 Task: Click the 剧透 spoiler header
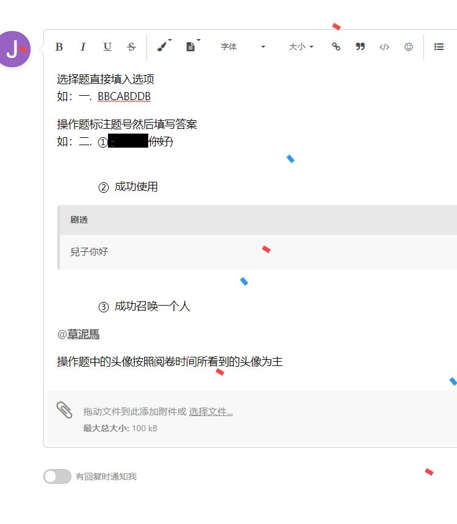(258, 220)
